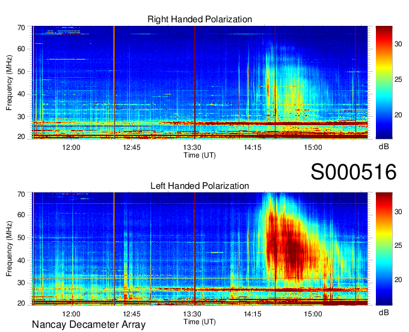Click the 30 value beside lower color bar
The width and height of the screenshot is (409, 332).
click(398, 212)
